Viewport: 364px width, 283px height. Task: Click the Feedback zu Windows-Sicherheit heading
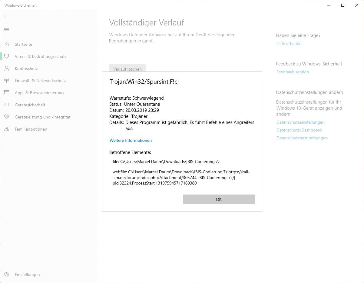tap(309, 64)
